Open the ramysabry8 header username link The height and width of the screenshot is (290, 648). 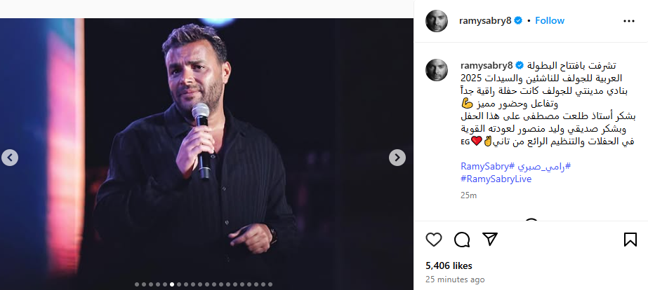point(485,20)
